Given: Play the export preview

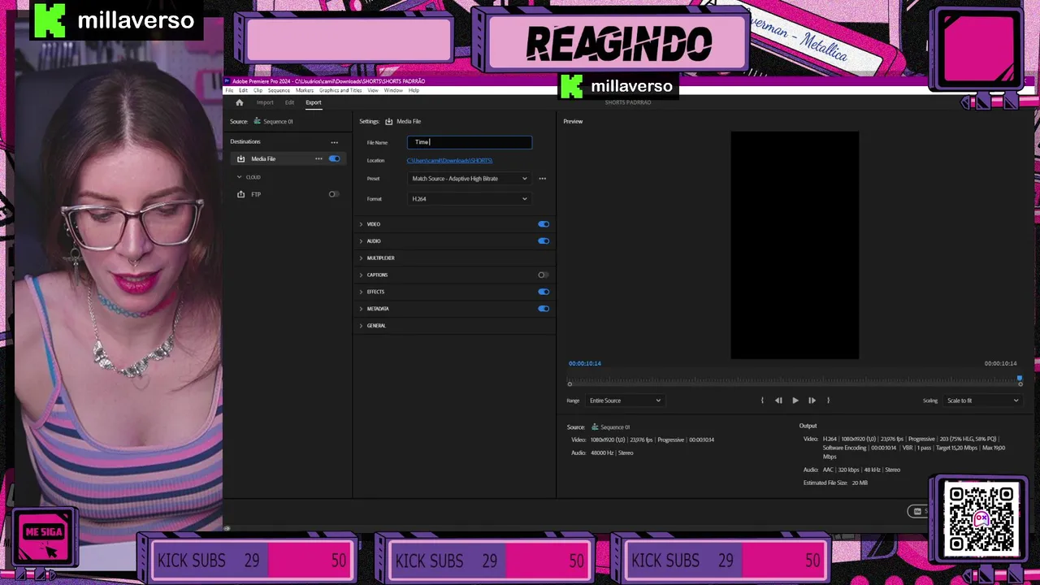Looking at the screenshot, I should 795,401.
